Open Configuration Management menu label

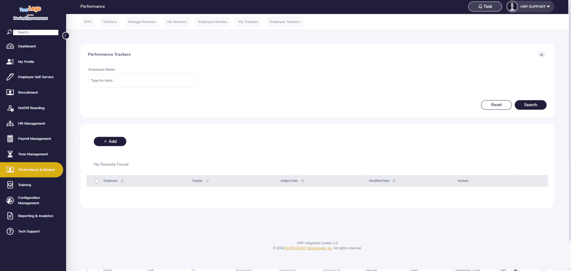pyautogui.click(x=29, y=200)
